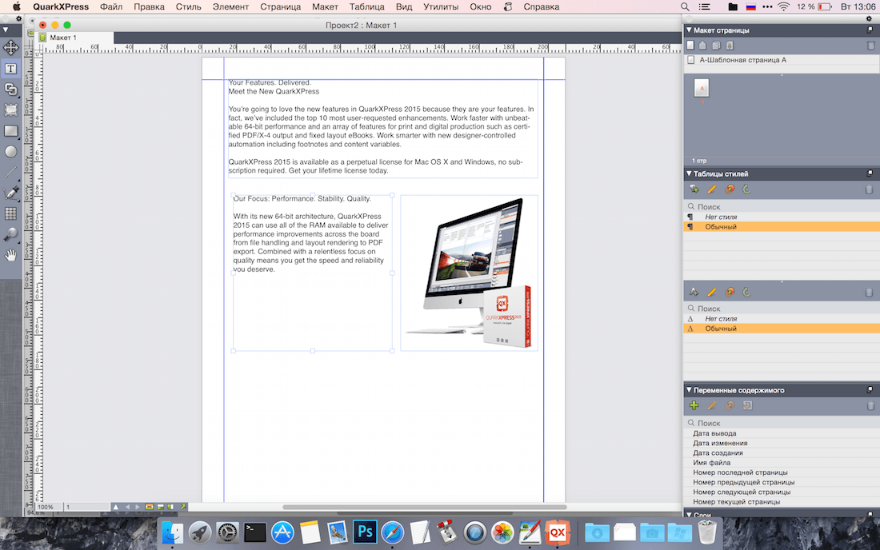Open the Стиль menu
The width and height of the screenshot is (880, 550).
point(188,6)
